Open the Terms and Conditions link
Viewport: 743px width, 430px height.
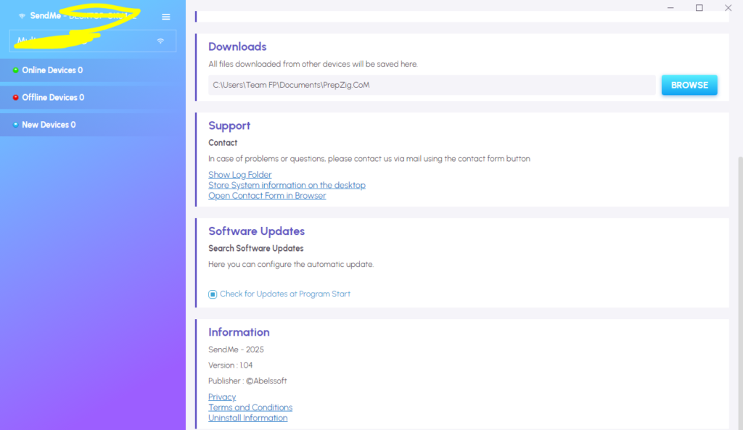coord(250,408)
